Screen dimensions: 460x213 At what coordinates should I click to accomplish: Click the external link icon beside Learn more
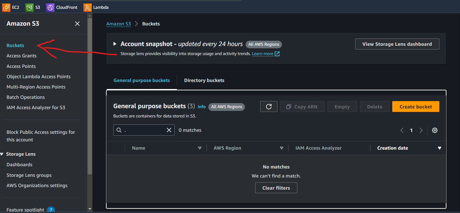click(x=277, y=54)
